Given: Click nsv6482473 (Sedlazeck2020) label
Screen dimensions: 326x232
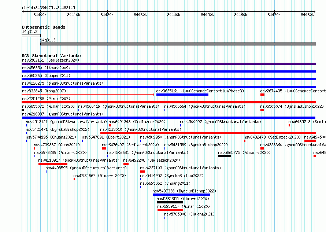Looking at the screenshot, I should coord(272,137).
